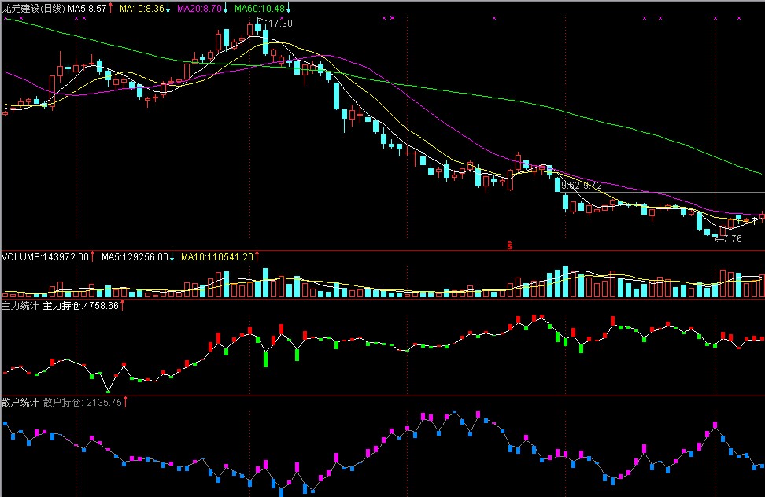Select the yellow MA10:8.36 label
The width and height of the screenshot is (765, 497).
click(x=142, y=8)
